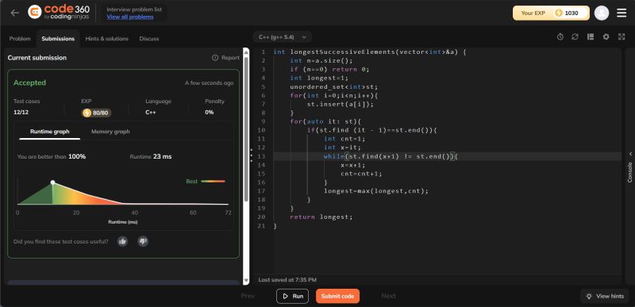Click the Penalty 0% value
The width and height of the screenshot is (635, 307).
pyautogui.click(x=210, y=113)
